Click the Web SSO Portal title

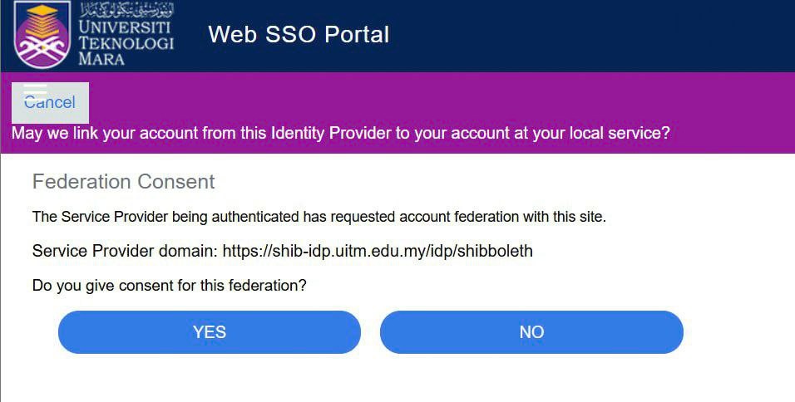(299, 34)
